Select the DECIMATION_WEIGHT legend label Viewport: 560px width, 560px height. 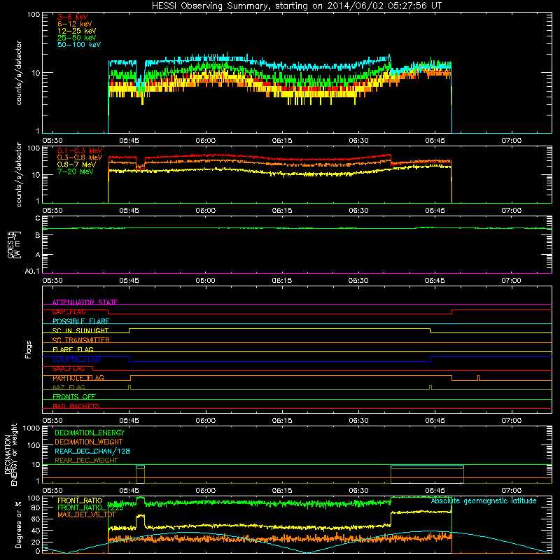89,442
